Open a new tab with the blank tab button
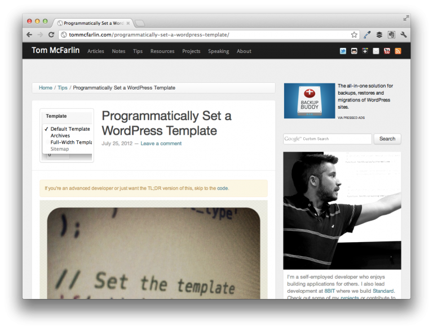Image resolution: width=433 pixels, height=330 pixels. tap(140, 23)
